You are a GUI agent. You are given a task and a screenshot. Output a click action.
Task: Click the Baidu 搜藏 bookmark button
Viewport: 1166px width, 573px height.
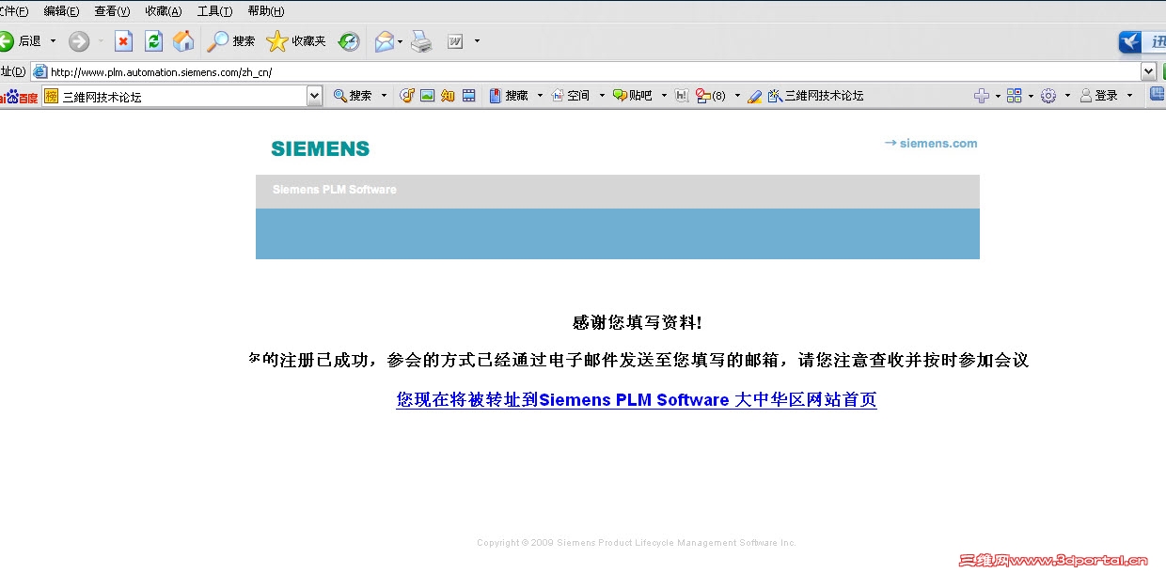509,96
